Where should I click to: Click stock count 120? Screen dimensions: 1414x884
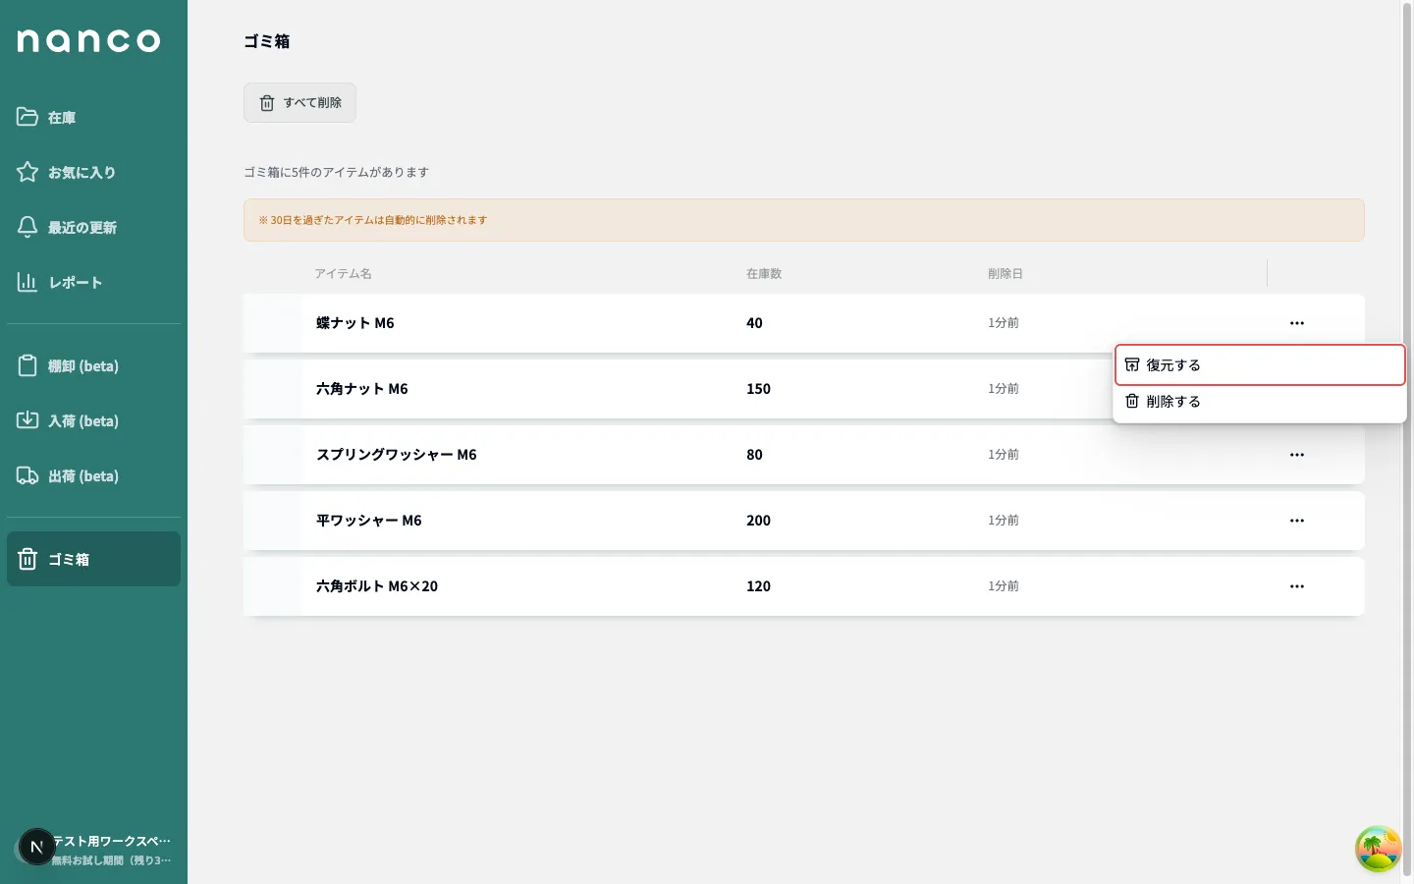pyautogui.click(x=758, y=586)
